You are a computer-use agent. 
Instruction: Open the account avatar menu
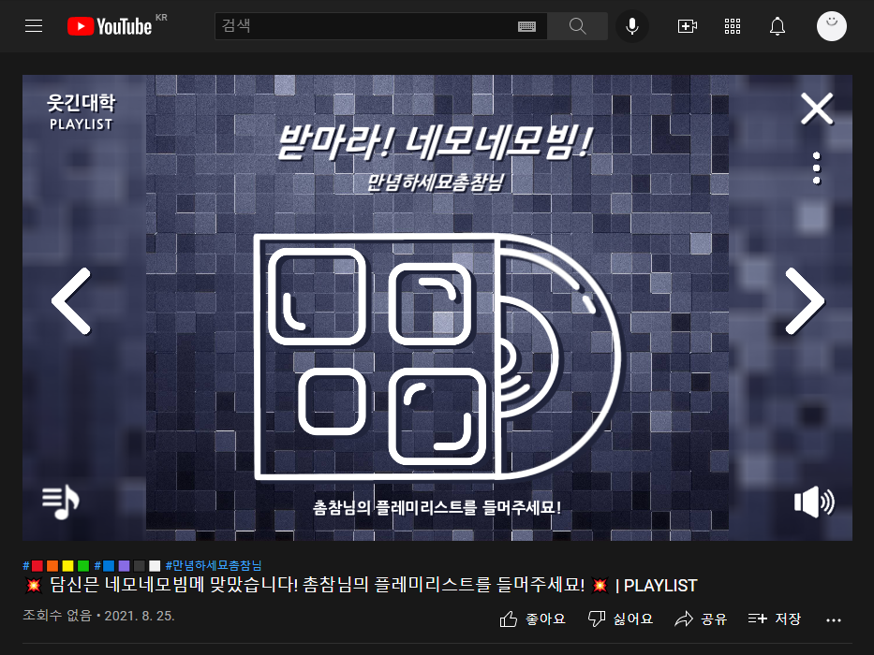(832, 26)
